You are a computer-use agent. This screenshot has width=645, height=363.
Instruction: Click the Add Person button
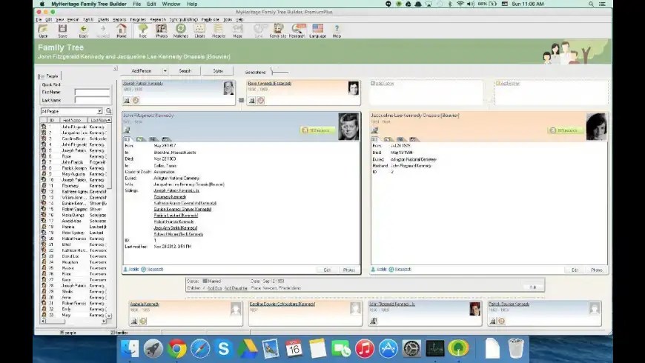pyautogui.click(x=141, y=71)
